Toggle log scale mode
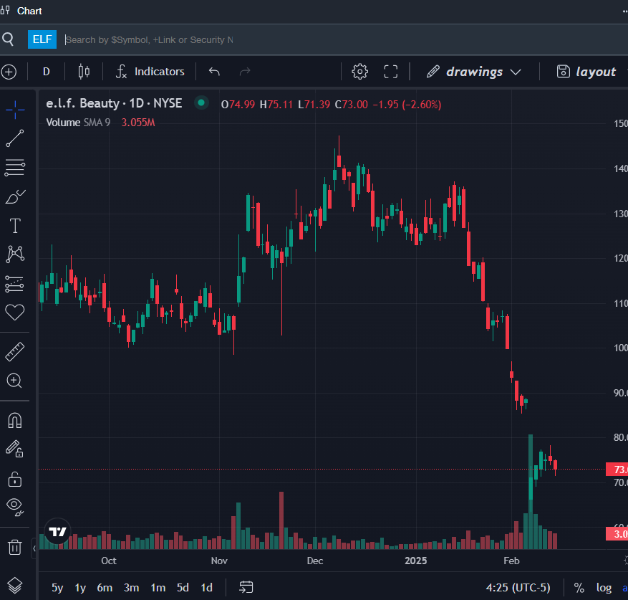628x600 pixels. [x=604, y=588]
